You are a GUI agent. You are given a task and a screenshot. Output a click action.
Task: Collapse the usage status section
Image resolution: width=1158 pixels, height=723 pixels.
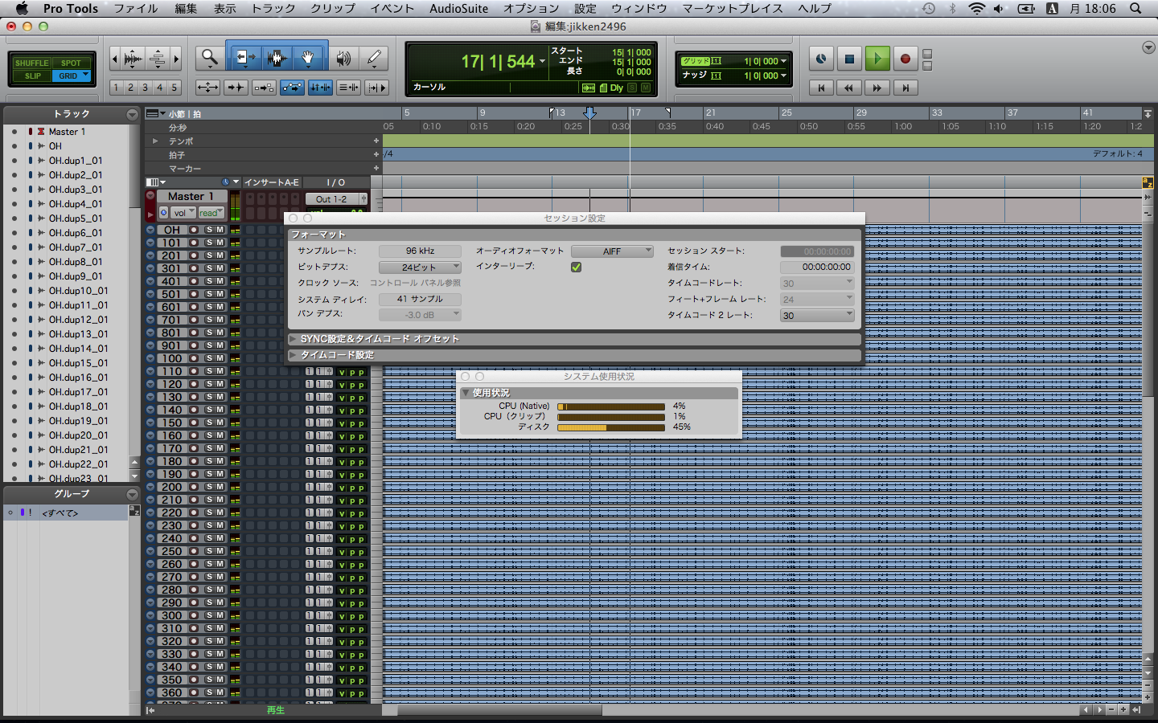click(x=466, y=393)
